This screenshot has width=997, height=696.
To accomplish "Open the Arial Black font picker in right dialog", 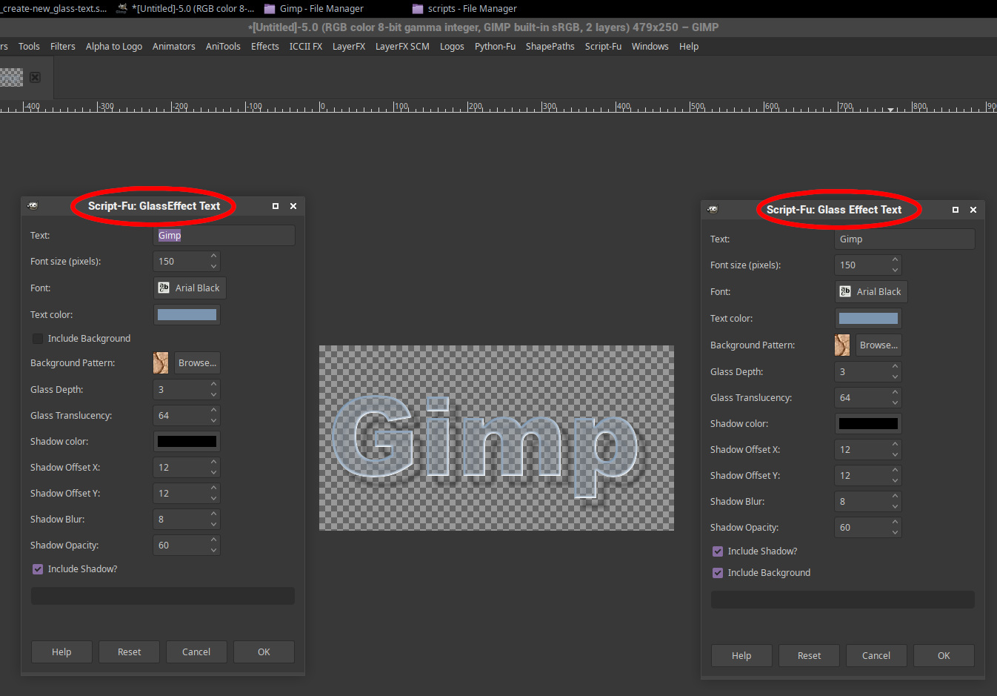I will point(871,292).
